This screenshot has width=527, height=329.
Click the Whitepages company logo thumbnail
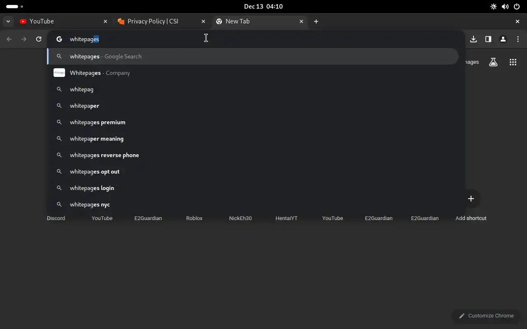59,73
